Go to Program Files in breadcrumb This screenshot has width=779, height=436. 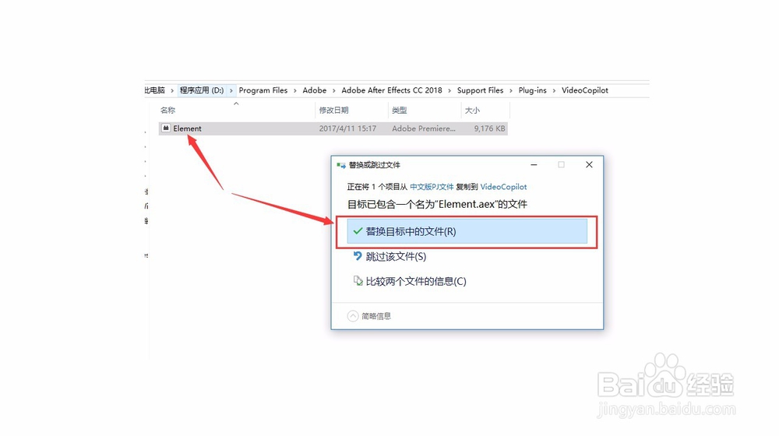[x=263, y=90]
